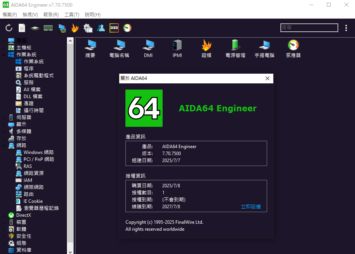This screenshot has width=355, height=254.
Task: Open the 說明(H) menu
Action: (93, 14)
